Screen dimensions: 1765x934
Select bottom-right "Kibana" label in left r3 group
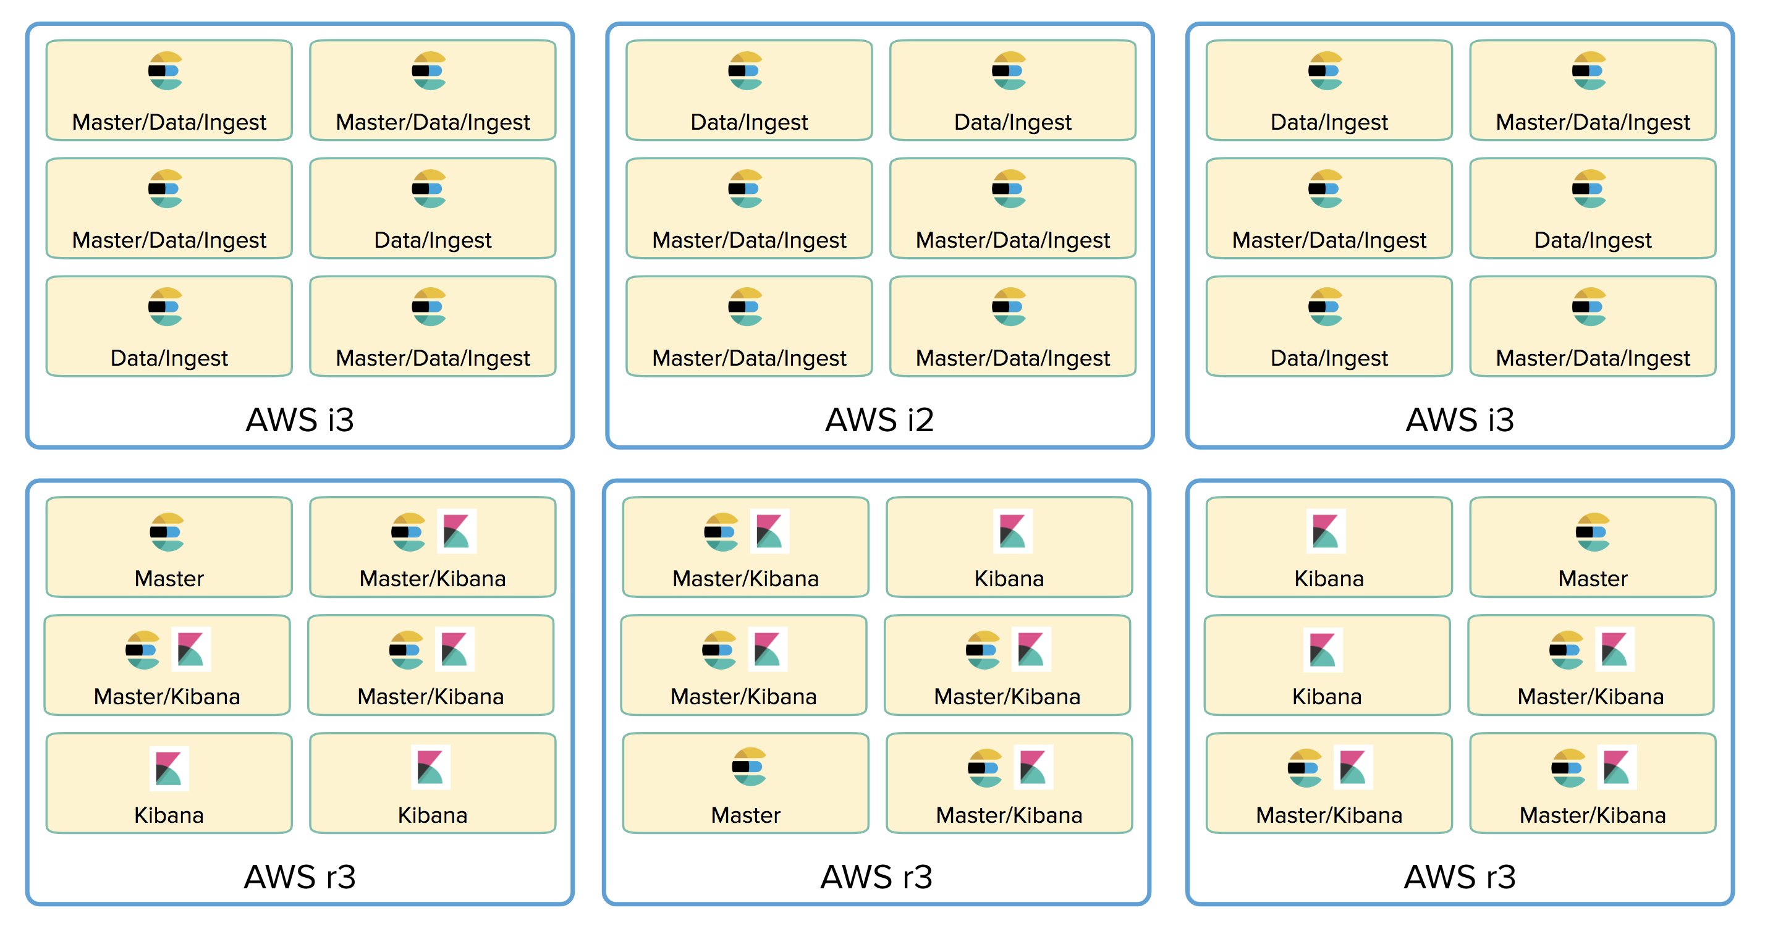point(433,815)
